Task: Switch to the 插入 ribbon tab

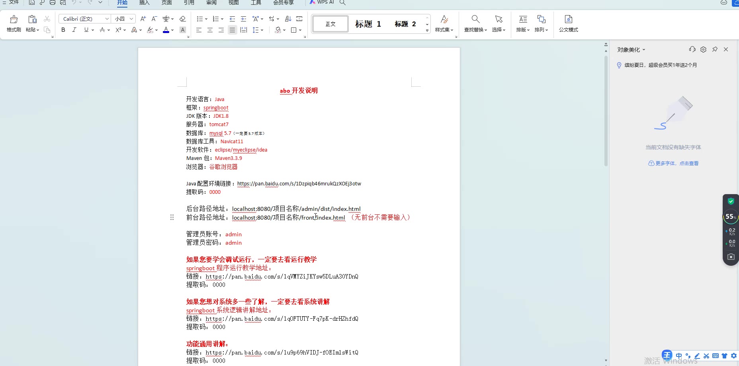Action: click(x=144, y=3)
